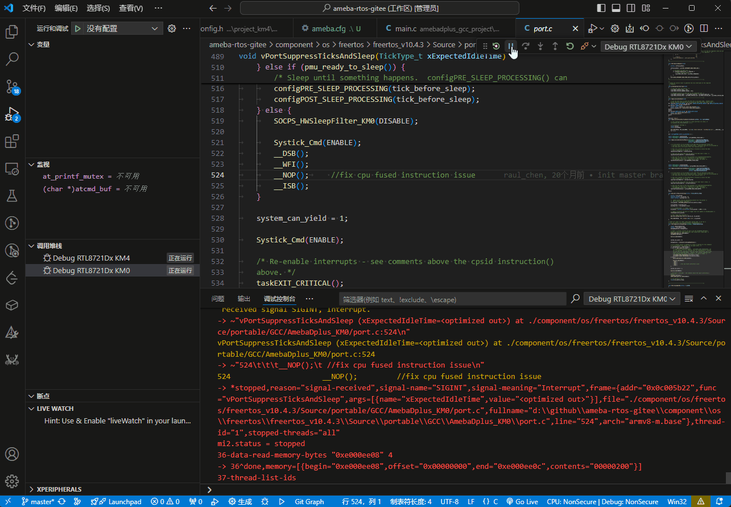Image resolution: width=731 pixels, height=507 pixels.
Task: Click the Split Editor Right icon
Action: 704,28
